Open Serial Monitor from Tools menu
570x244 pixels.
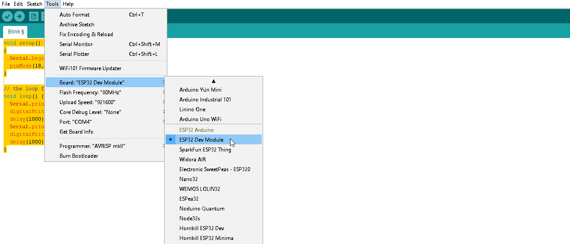[x=76, y=44]
